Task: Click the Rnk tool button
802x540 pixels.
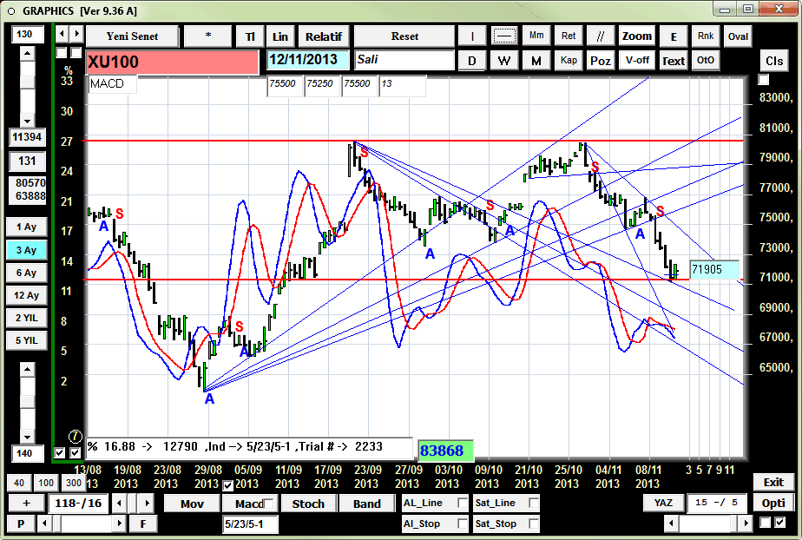Action: (x=706, y=36)
